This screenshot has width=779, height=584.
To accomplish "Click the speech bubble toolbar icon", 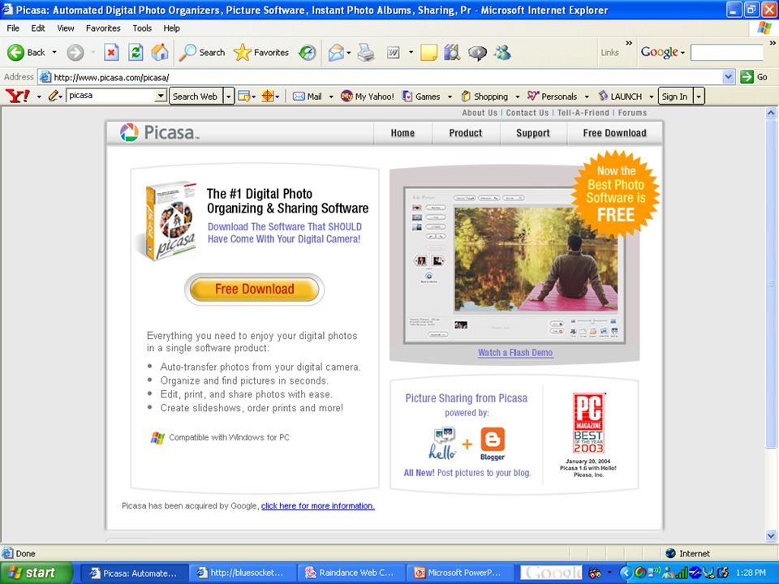I will (477, 53).
